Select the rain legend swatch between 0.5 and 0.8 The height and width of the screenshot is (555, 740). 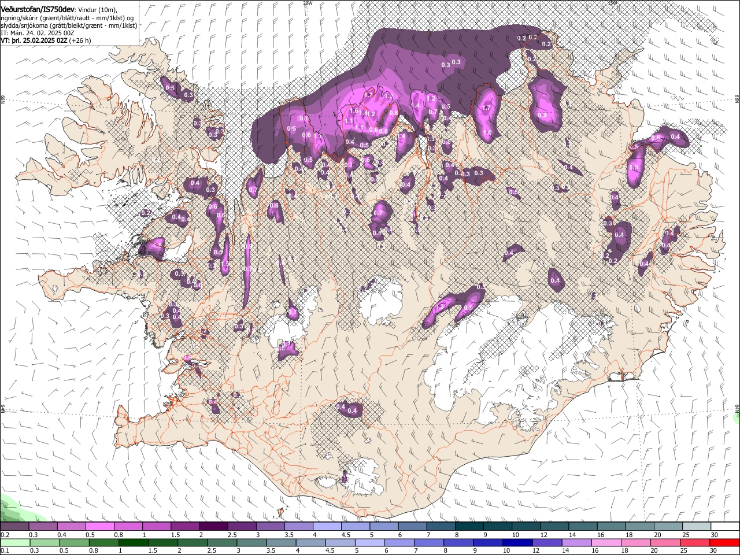tap(74, 543)
